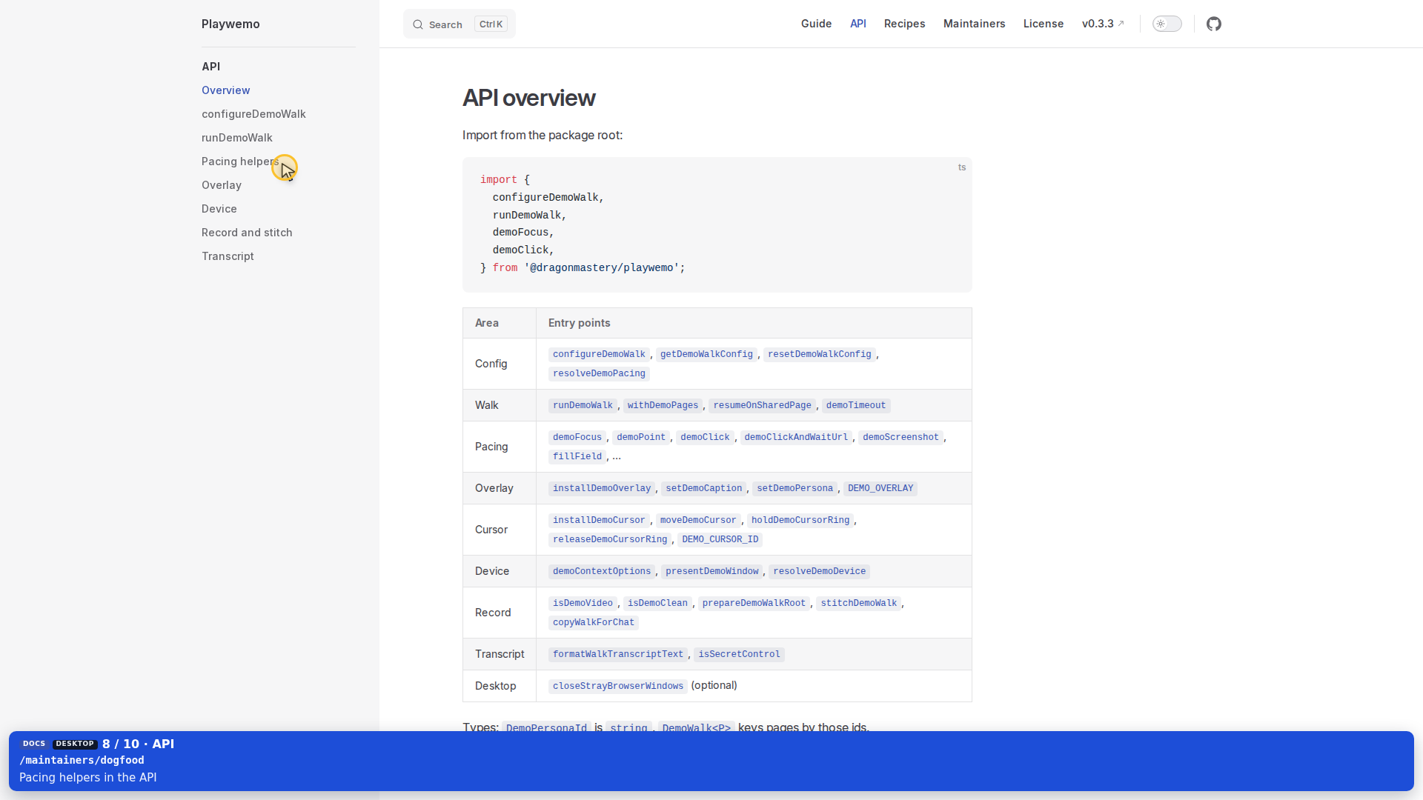1423x800 pixels.
Task: Go to the Guide nav item
Action: pos(816,24)
